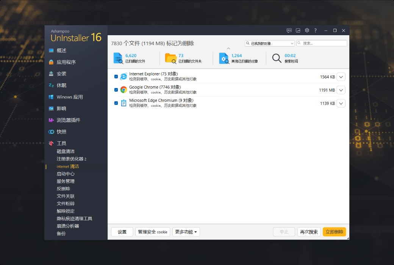Open 解除锁定 tool
This screenshot has width=394, height=265.
tap(66, 211)
